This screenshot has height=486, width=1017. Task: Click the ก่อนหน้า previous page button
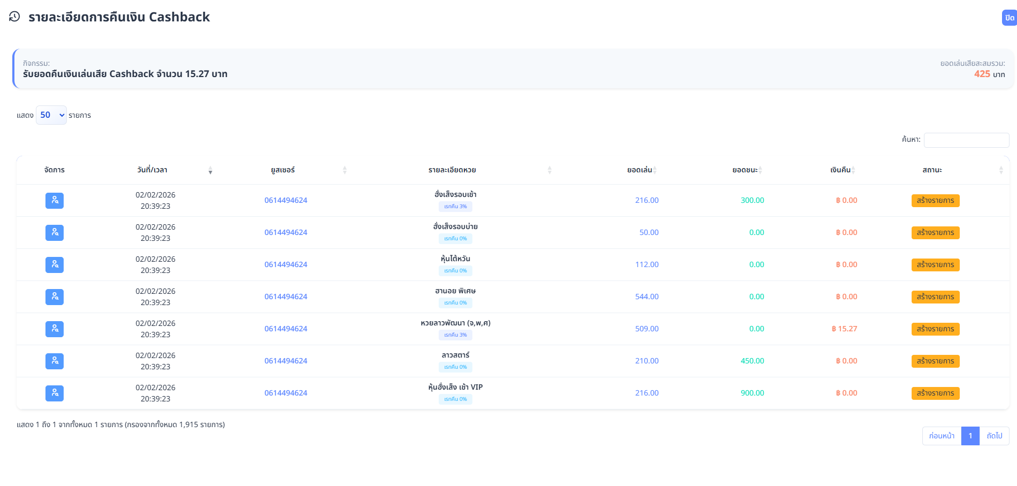click(x=942, y=436)
